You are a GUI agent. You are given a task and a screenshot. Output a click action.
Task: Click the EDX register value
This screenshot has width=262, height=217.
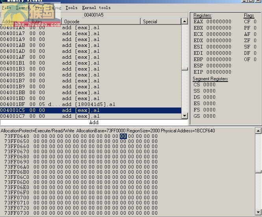click(x=219, y=41)
